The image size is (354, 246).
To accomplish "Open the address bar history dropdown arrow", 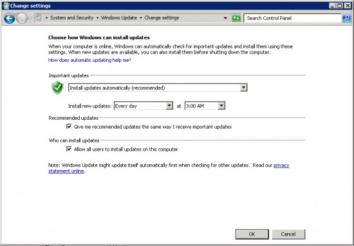I will pos(225,18).
